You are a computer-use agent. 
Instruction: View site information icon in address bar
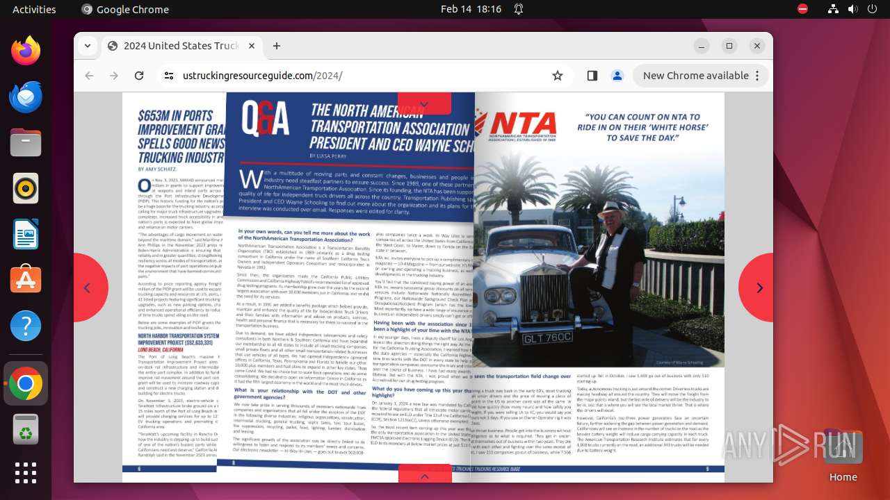(169, 76)
